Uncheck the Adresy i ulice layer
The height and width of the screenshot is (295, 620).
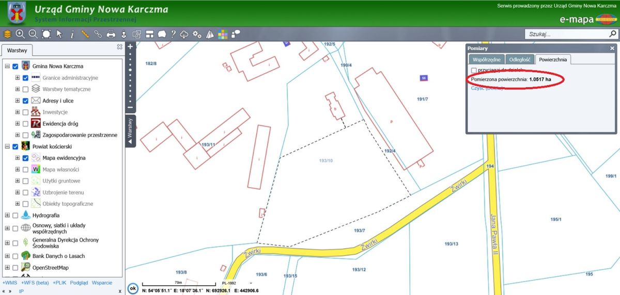coord(25,101)
